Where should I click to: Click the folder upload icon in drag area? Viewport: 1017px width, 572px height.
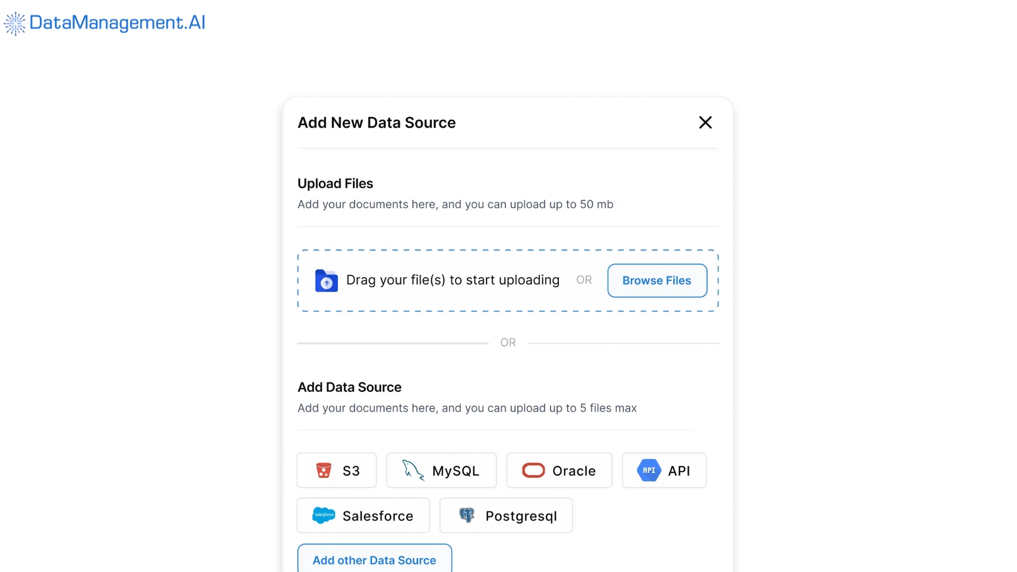coord(326,280)
